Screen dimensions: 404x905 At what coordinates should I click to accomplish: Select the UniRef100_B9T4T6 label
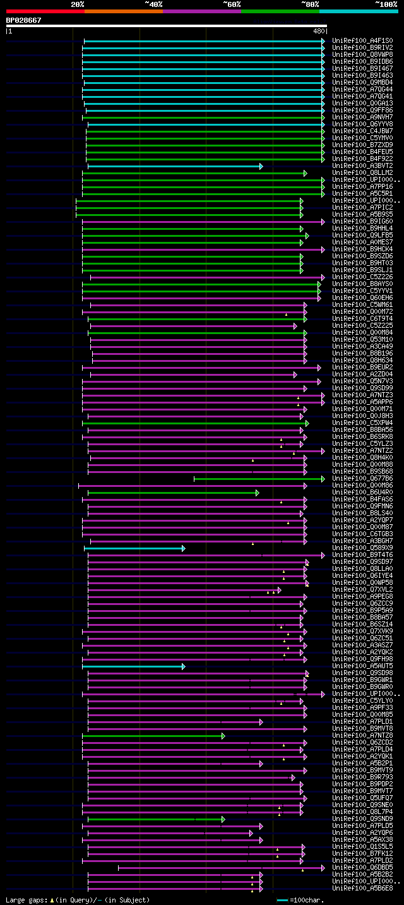click(362, 555)
